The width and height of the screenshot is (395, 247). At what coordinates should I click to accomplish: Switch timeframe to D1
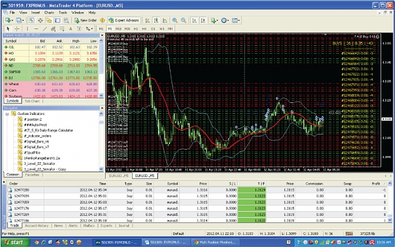point(153,29)
